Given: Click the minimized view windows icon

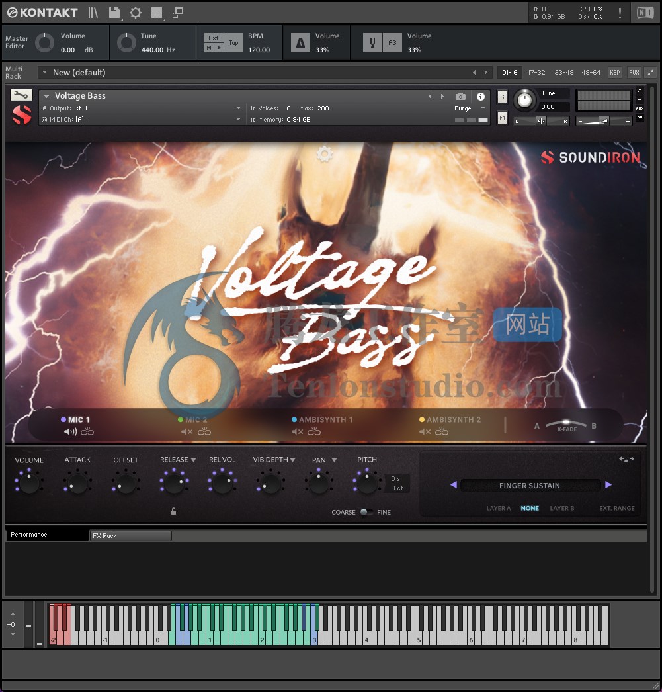Looking at the screenshot, I should pos(178,13).
